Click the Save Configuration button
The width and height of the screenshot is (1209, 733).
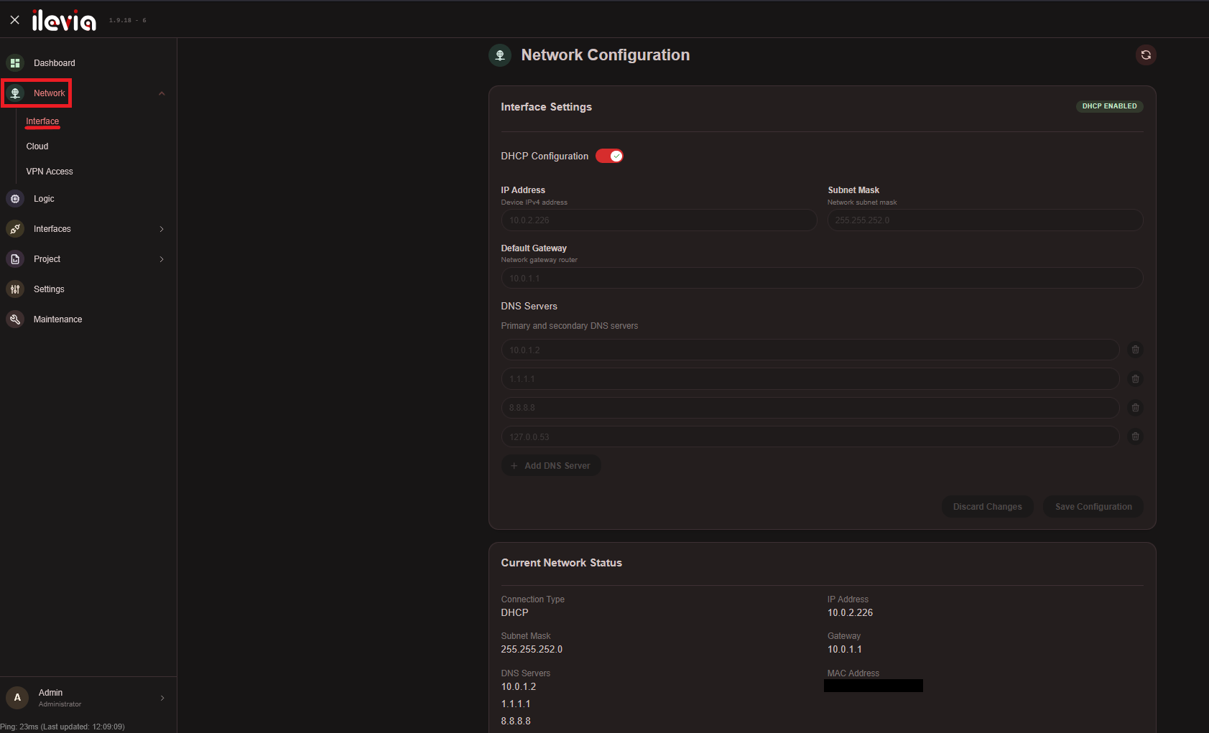[x=1093, y=507]
